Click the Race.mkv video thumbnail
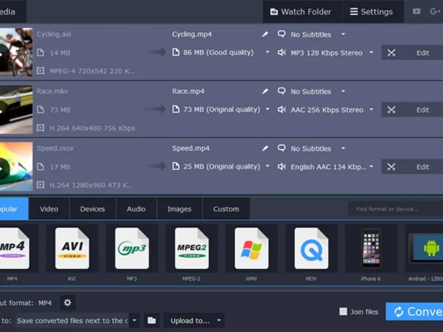Image resolution: width=443 pixels, height=332 pixels. [16, 110]
